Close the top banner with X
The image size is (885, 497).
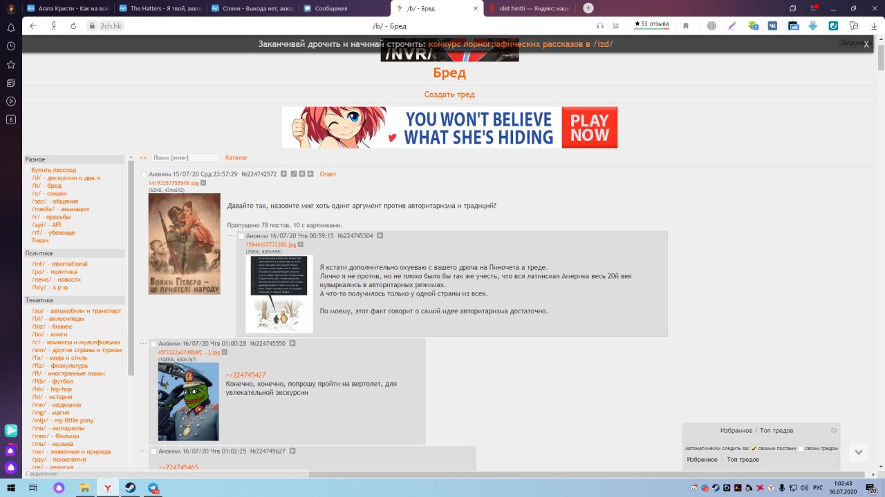click(x=866, y=44)
